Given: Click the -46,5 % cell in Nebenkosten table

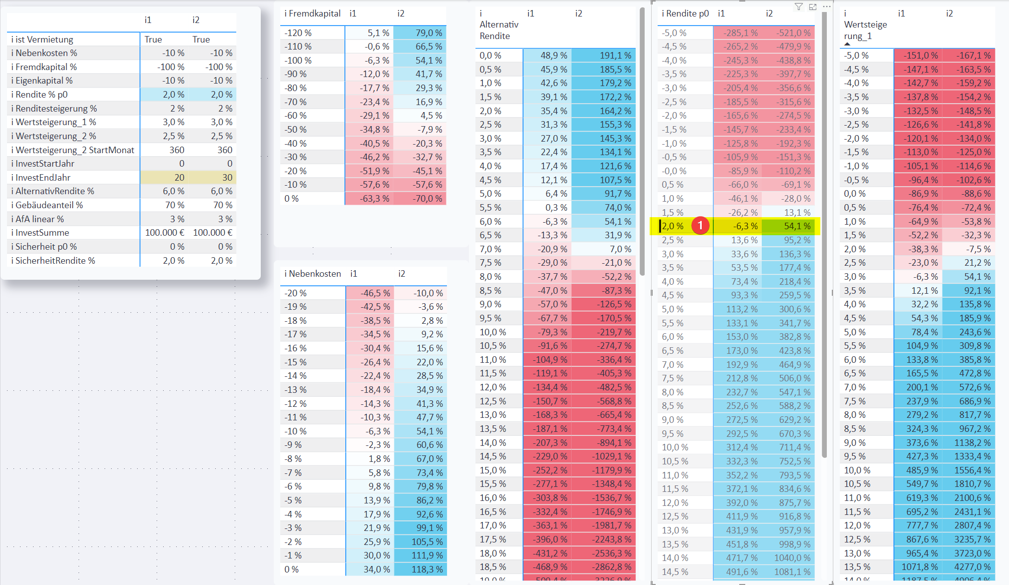Looking at the screenshot, I should [x=370, y=293].
